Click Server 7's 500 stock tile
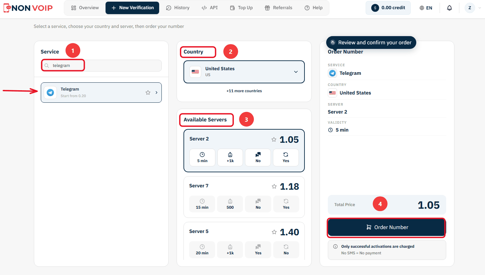 [230, 204]
